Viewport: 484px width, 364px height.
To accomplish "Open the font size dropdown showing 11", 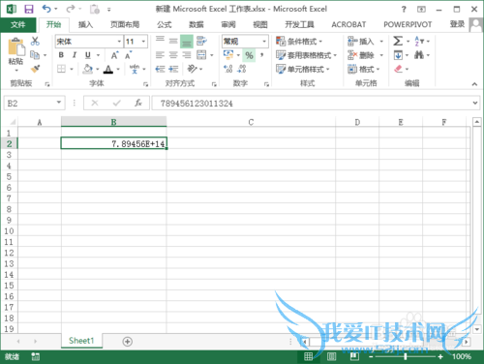I will tap(143, 42).
